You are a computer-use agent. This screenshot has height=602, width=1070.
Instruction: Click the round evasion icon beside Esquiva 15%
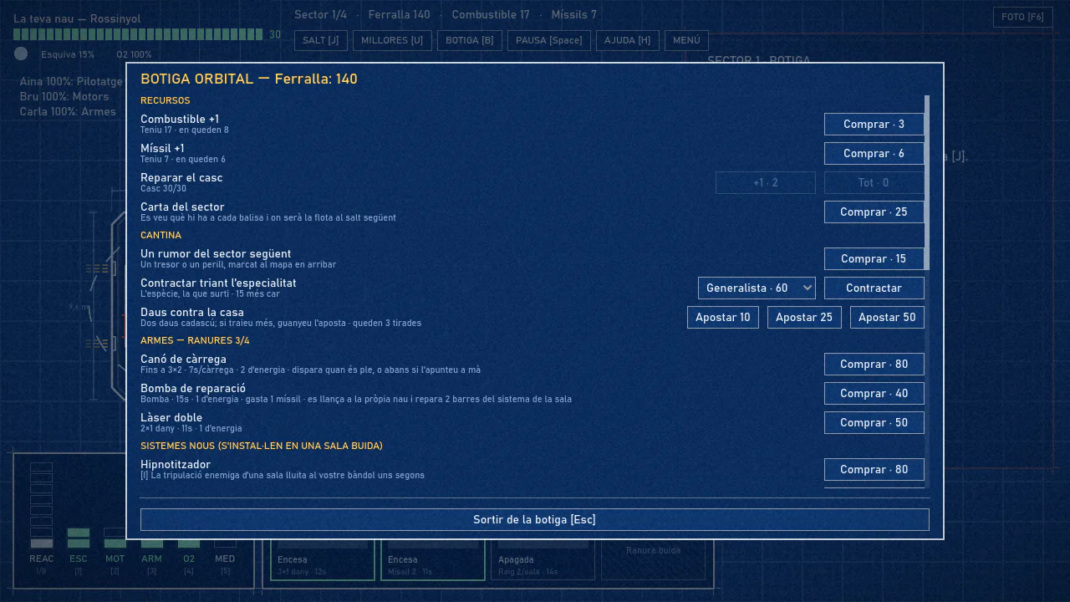21,54
